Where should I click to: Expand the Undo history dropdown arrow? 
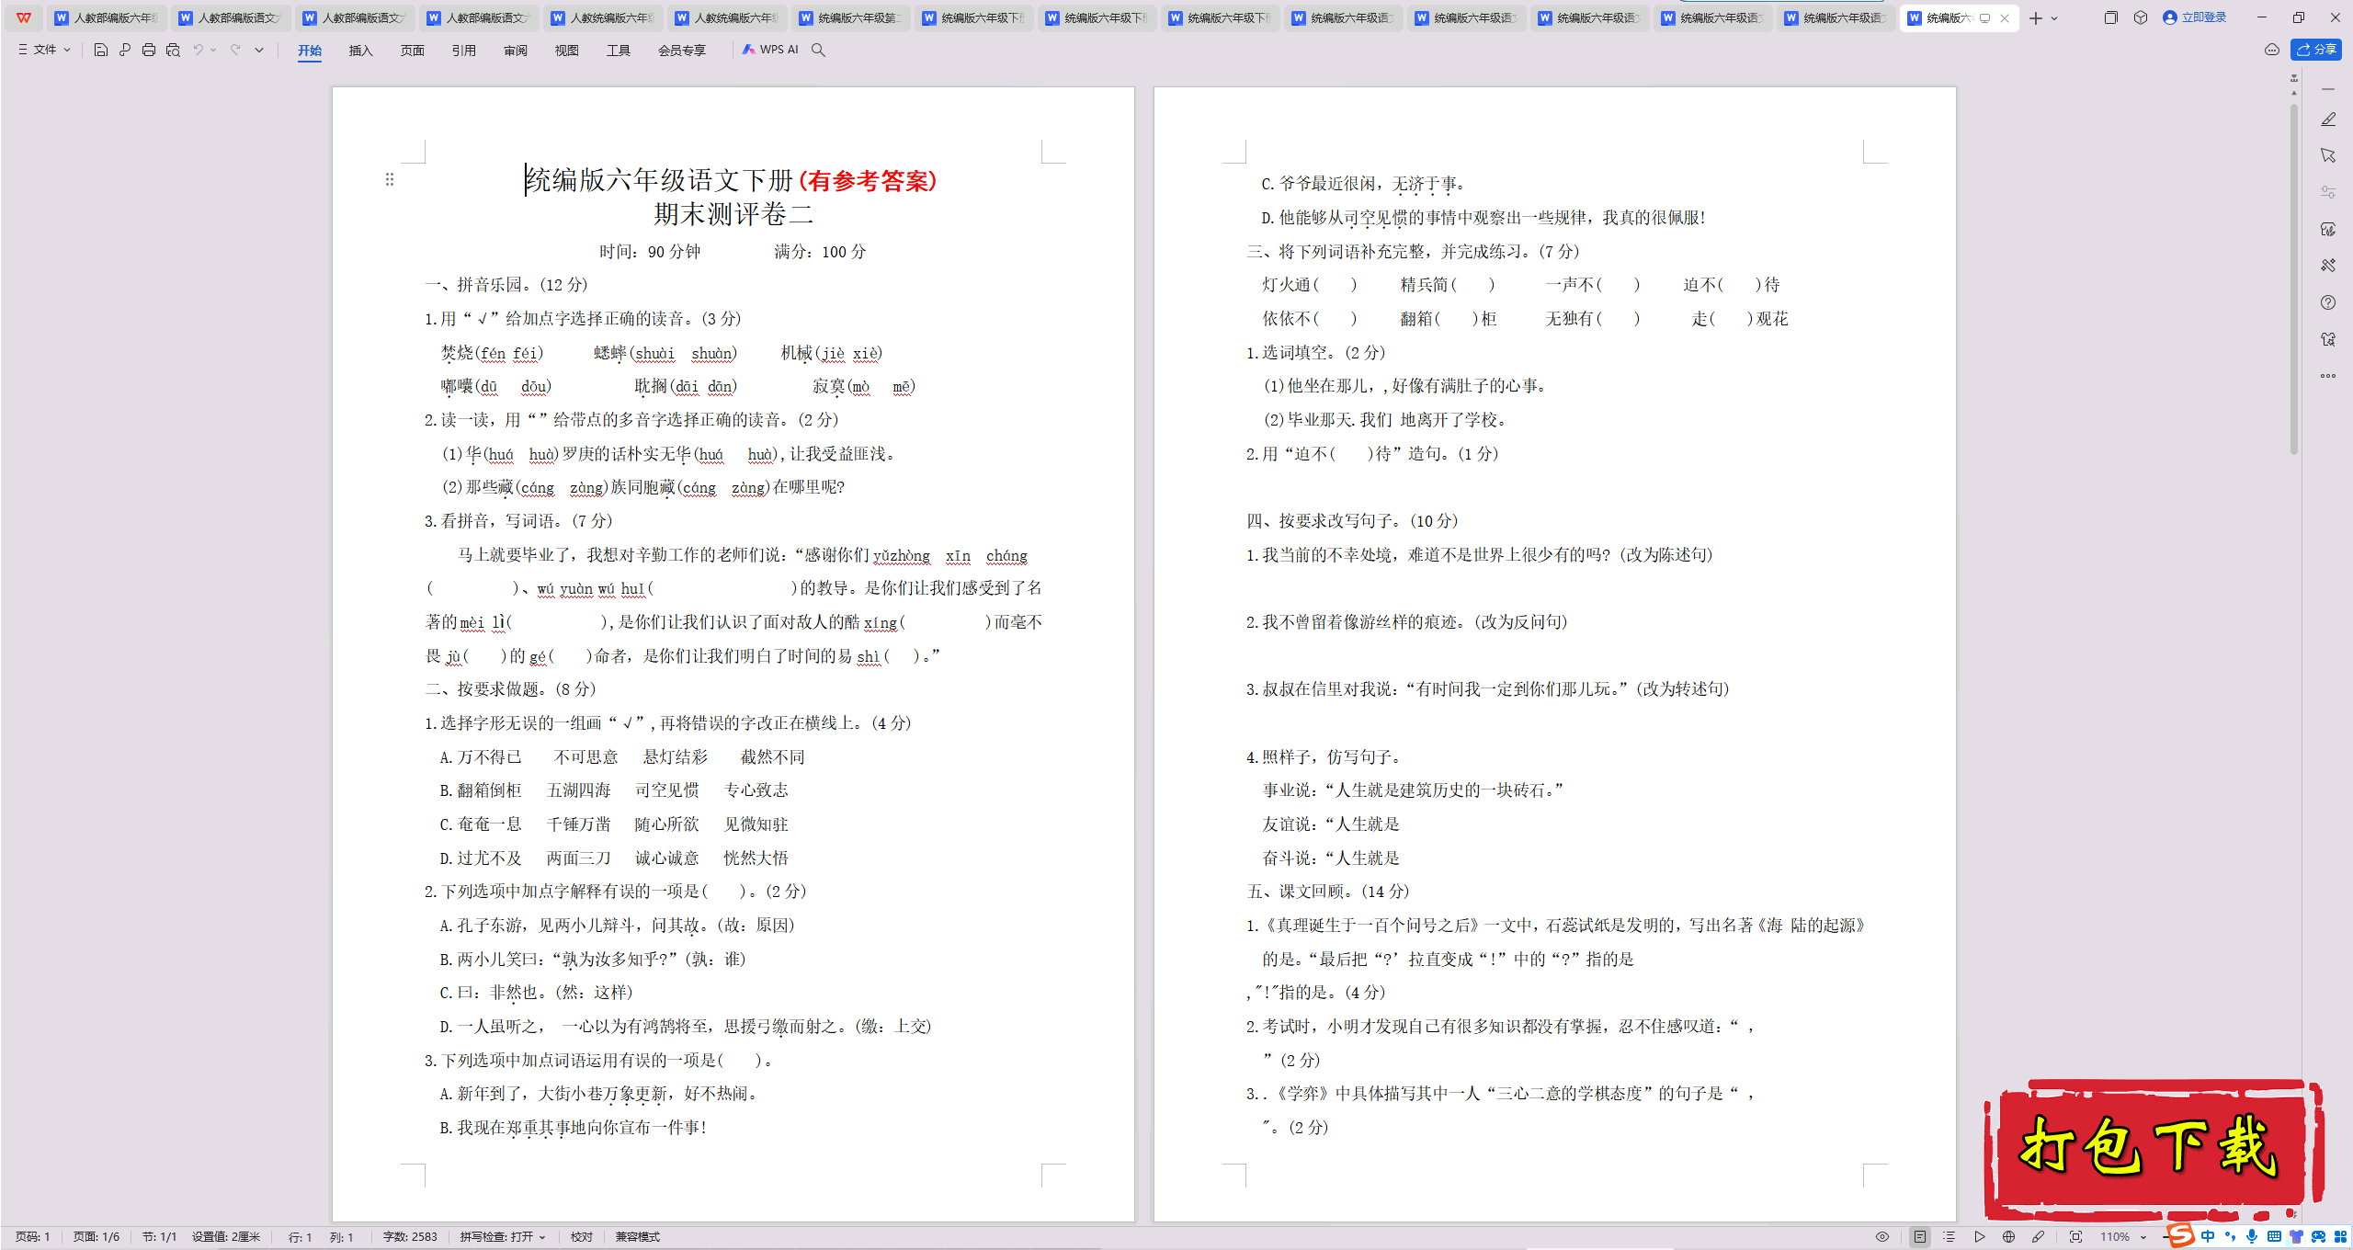213,51
